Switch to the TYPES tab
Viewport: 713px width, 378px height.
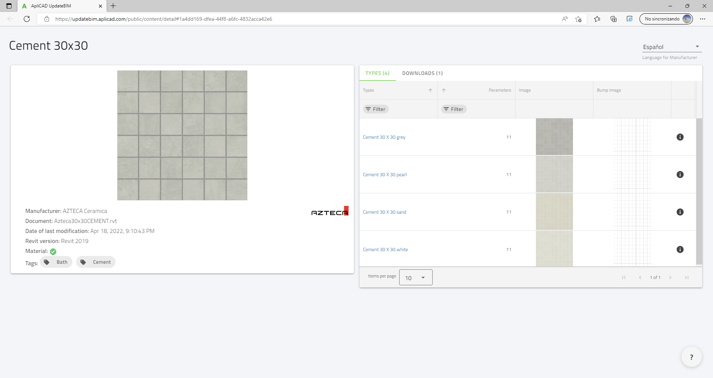pyautogui.click(x=377, y=73)
